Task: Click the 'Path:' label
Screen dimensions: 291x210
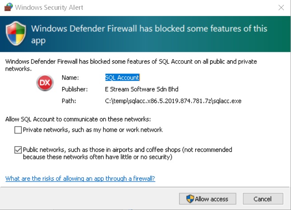Action: tap(68, 101)
